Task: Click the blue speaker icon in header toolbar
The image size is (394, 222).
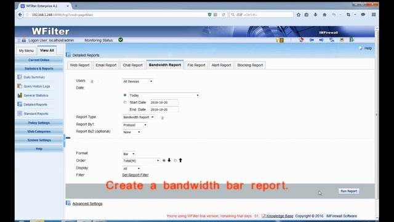Action: (321, 39)
